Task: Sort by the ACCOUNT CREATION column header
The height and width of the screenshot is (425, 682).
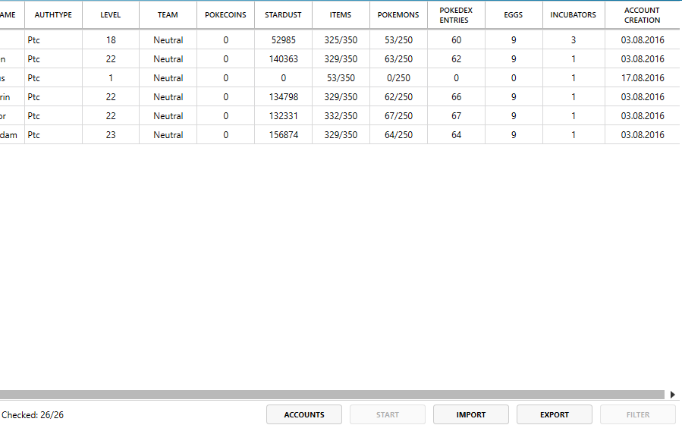Action: (643, 14)
